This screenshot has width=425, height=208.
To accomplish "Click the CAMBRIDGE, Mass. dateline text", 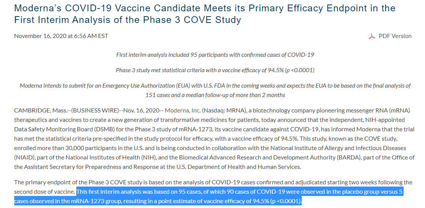I will pos(35,111).
